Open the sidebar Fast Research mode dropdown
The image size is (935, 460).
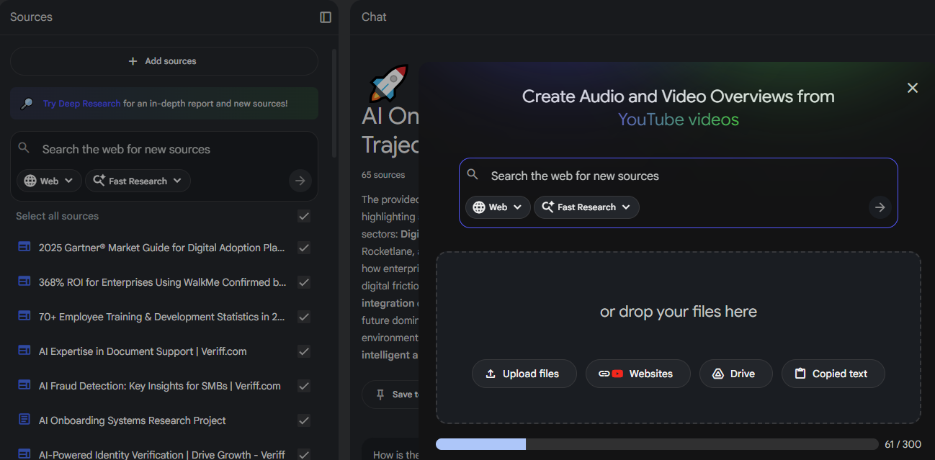coord(138,181)
